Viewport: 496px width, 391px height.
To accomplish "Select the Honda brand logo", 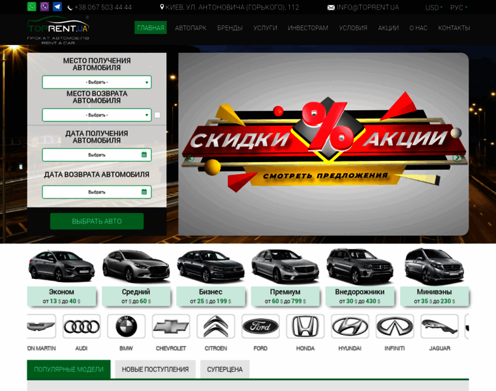I will 305,326.
